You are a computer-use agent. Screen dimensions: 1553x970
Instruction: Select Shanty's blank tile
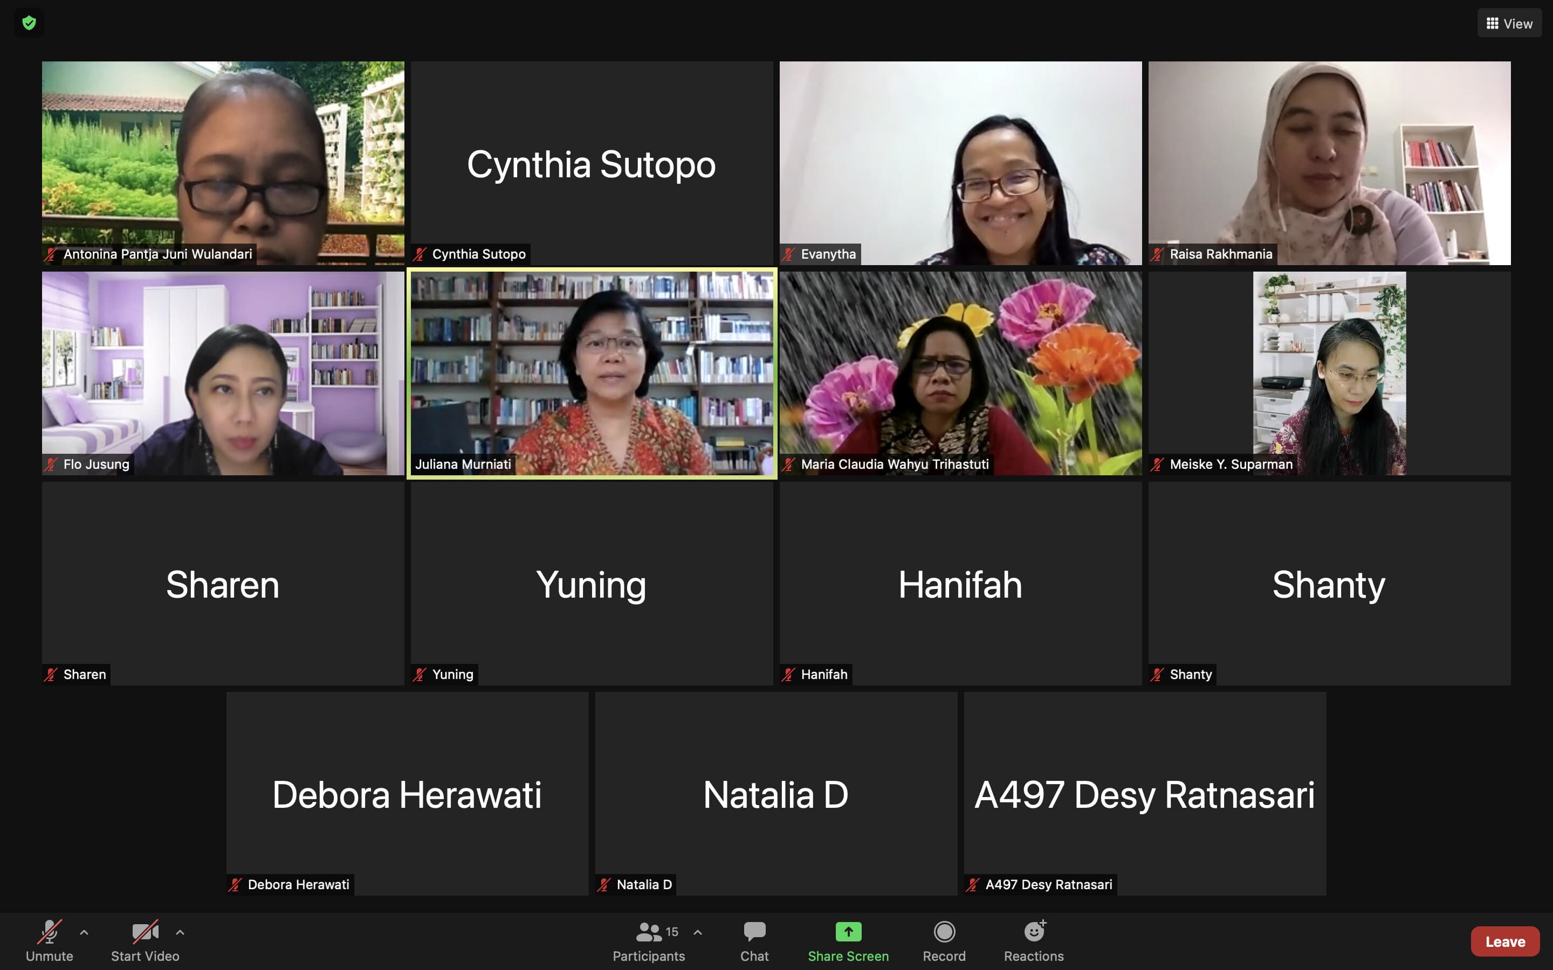click(1330, 583)
